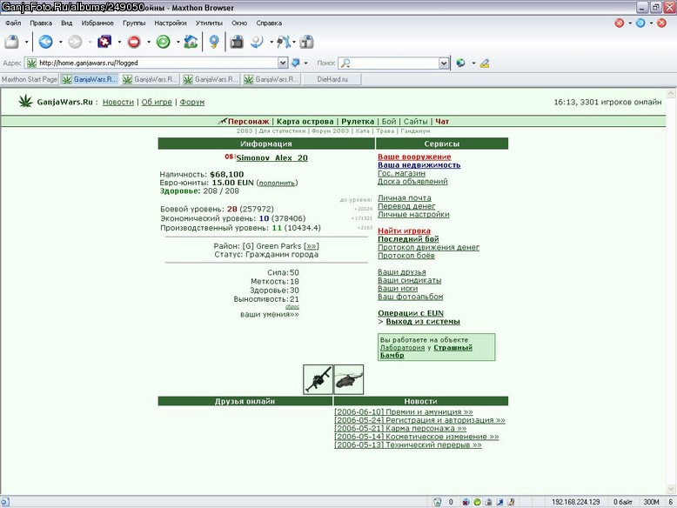This screenshot has height=508, width=677.
Task: Open the Правка menu
Action: click(41, 23)
